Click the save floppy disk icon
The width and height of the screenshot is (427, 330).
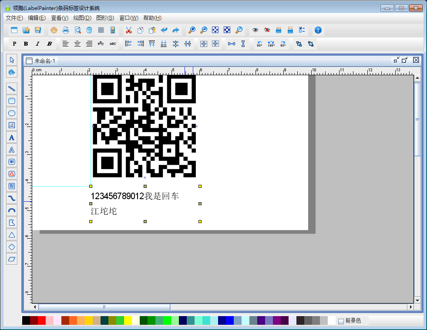pyautogui.click(x=38, y=30)
